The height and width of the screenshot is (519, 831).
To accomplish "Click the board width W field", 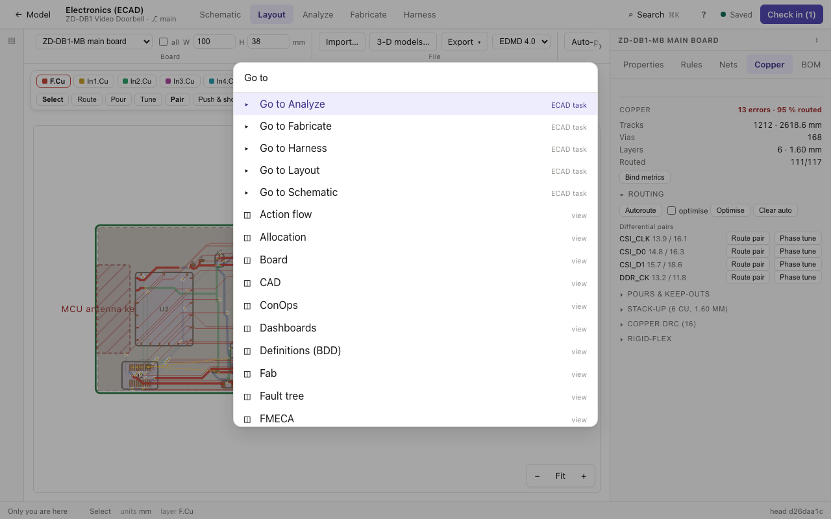I will pos(214,42).
